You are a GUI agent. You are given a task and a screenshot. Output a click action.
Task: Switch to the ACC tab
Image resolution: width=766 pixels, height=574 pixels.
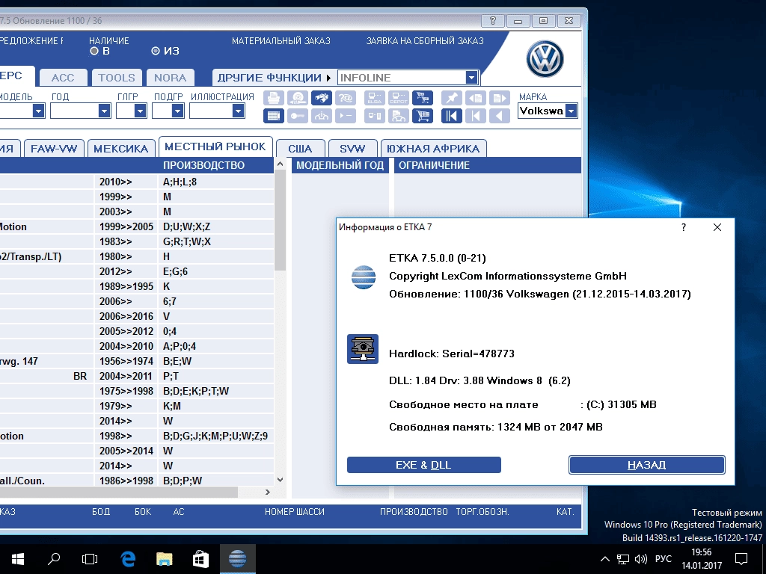[63, 78]
